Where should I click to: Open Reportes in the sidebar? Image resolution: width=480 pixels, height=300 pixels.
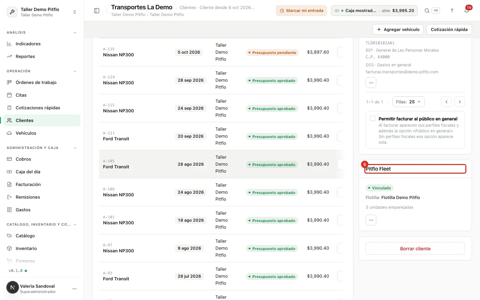coord(42,56)
